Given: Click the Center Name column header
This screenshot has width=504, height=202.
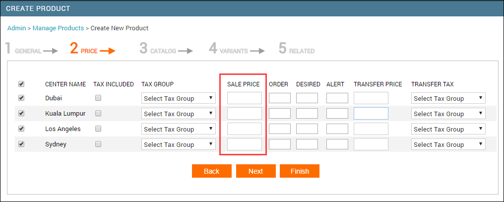Looking at the screenshot, I should pos(65,84).
